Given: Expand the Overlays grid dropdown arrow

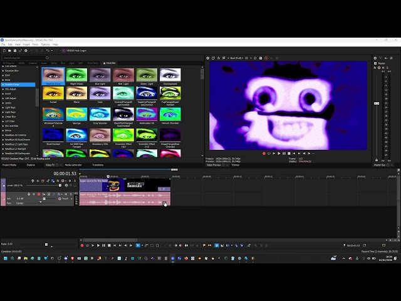Looking at the screenshot, I should coord(251,58).
